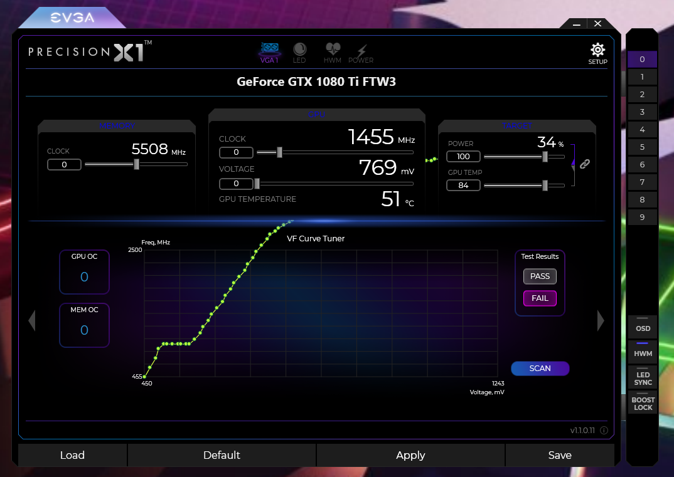Click the power target value field

click(x=463, y=157)
